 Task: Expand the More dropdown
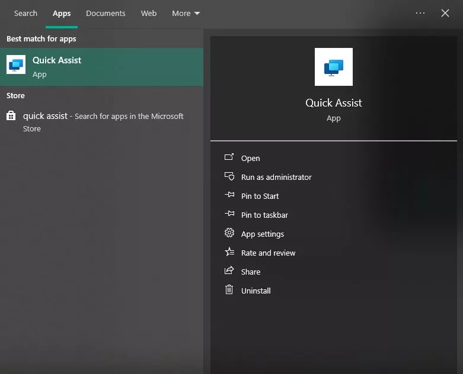[186, 13]
